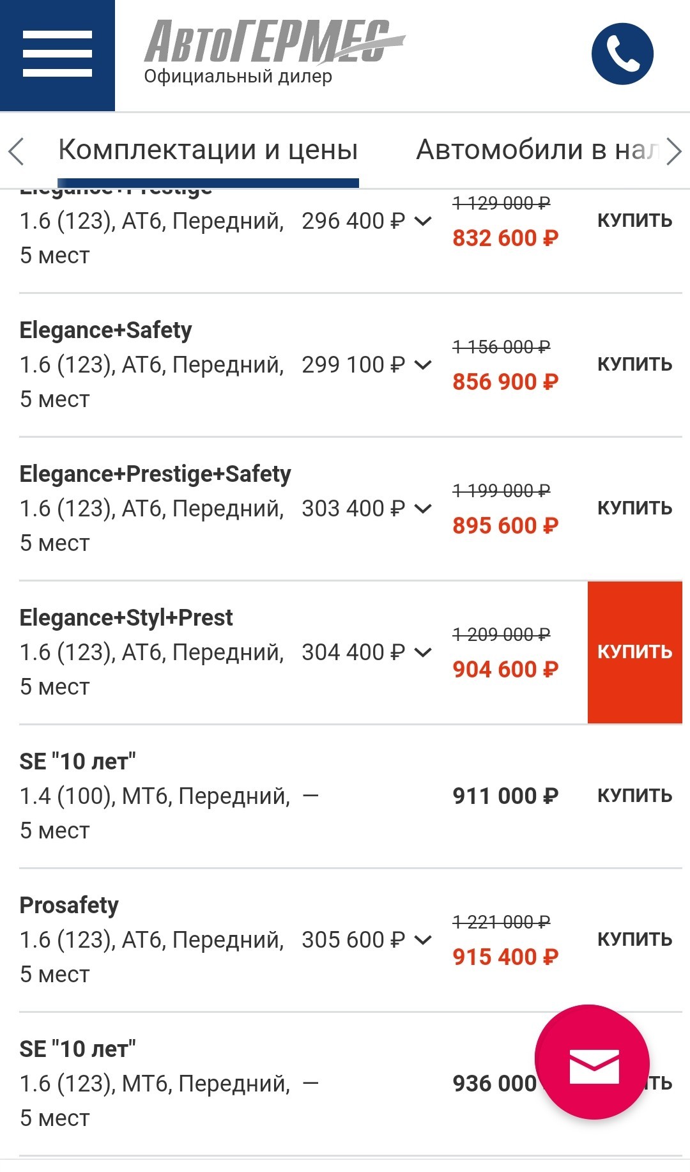
Task: Click КУПИТЬ for the Prosafety trim
Action: pos(635,940)
